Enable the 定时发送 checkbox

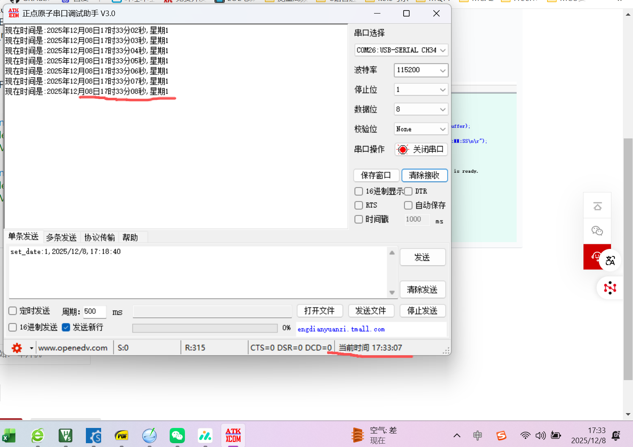[x=13, y=311]
